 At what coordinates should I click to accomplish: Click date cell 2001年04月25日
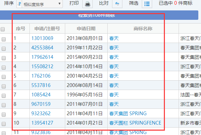[85, 76]
